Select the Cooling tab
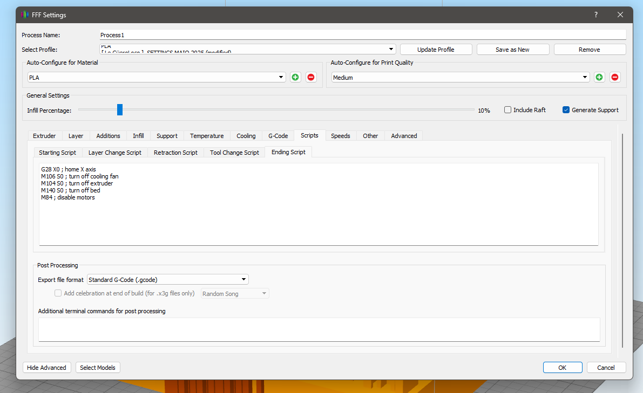The image size is (643, 393). [x=246, y=135]
